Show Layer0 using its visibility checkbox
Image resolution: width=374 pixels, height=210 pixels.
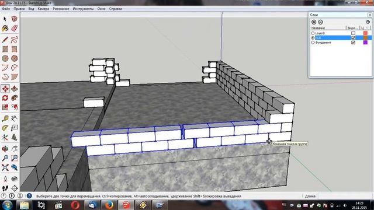click(x=353, y=33)
